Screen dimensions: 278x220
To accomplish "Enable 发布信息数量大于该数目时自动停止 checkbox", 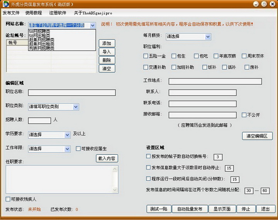I will coord(148,168).
